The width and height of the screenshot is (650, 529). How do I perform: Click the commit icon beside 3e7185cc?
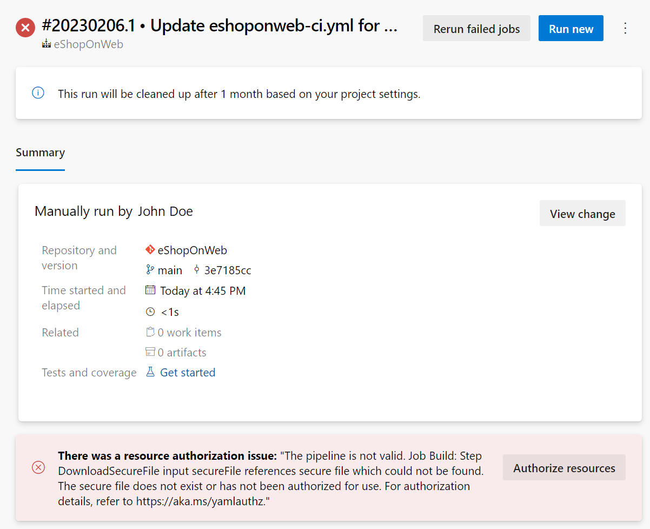point(196,270)
